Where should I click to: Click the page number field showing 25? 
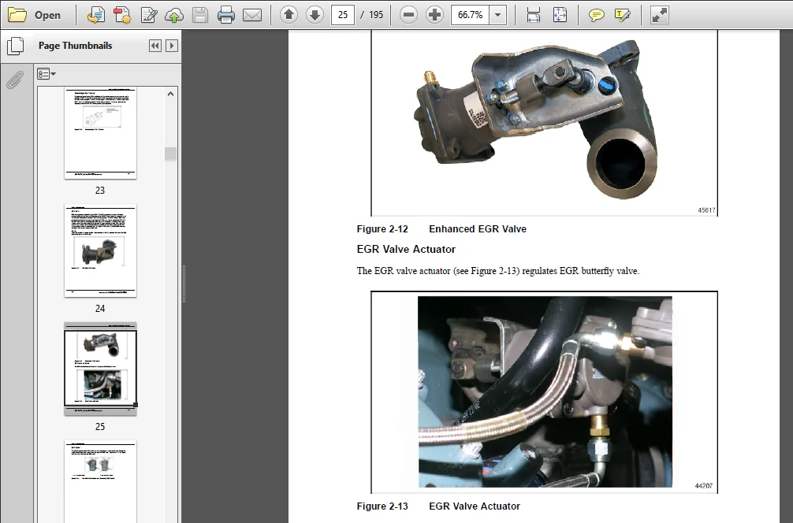pyautogui.click(x=343, y=15)
